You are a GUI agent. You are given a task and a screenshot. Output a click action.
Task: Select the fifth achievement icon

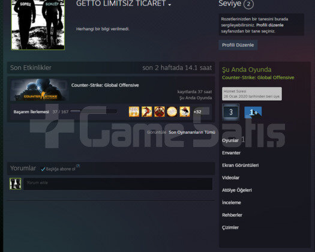coord(185,112)
